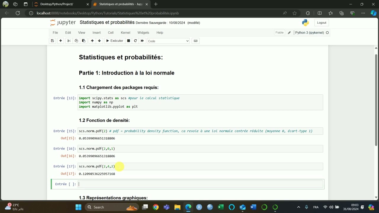The height and width of the screenshot is (213, 379).
Task: Open the View menu
Action: pyautogui.click(x=81, y=33)
